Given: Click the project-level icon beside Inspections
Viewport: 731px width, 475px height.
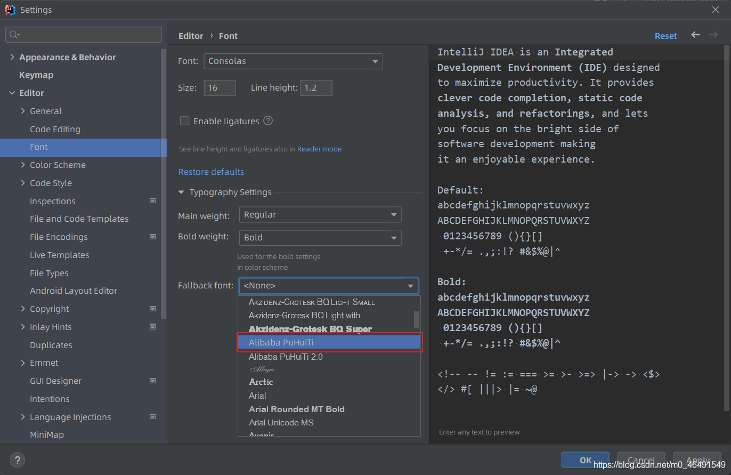Looking at the screenshot, I should (153, 201).
